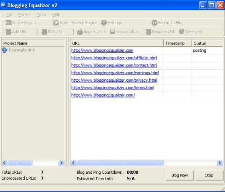
Task: Click the Example # 1 project icon
Action: point(5,50)
